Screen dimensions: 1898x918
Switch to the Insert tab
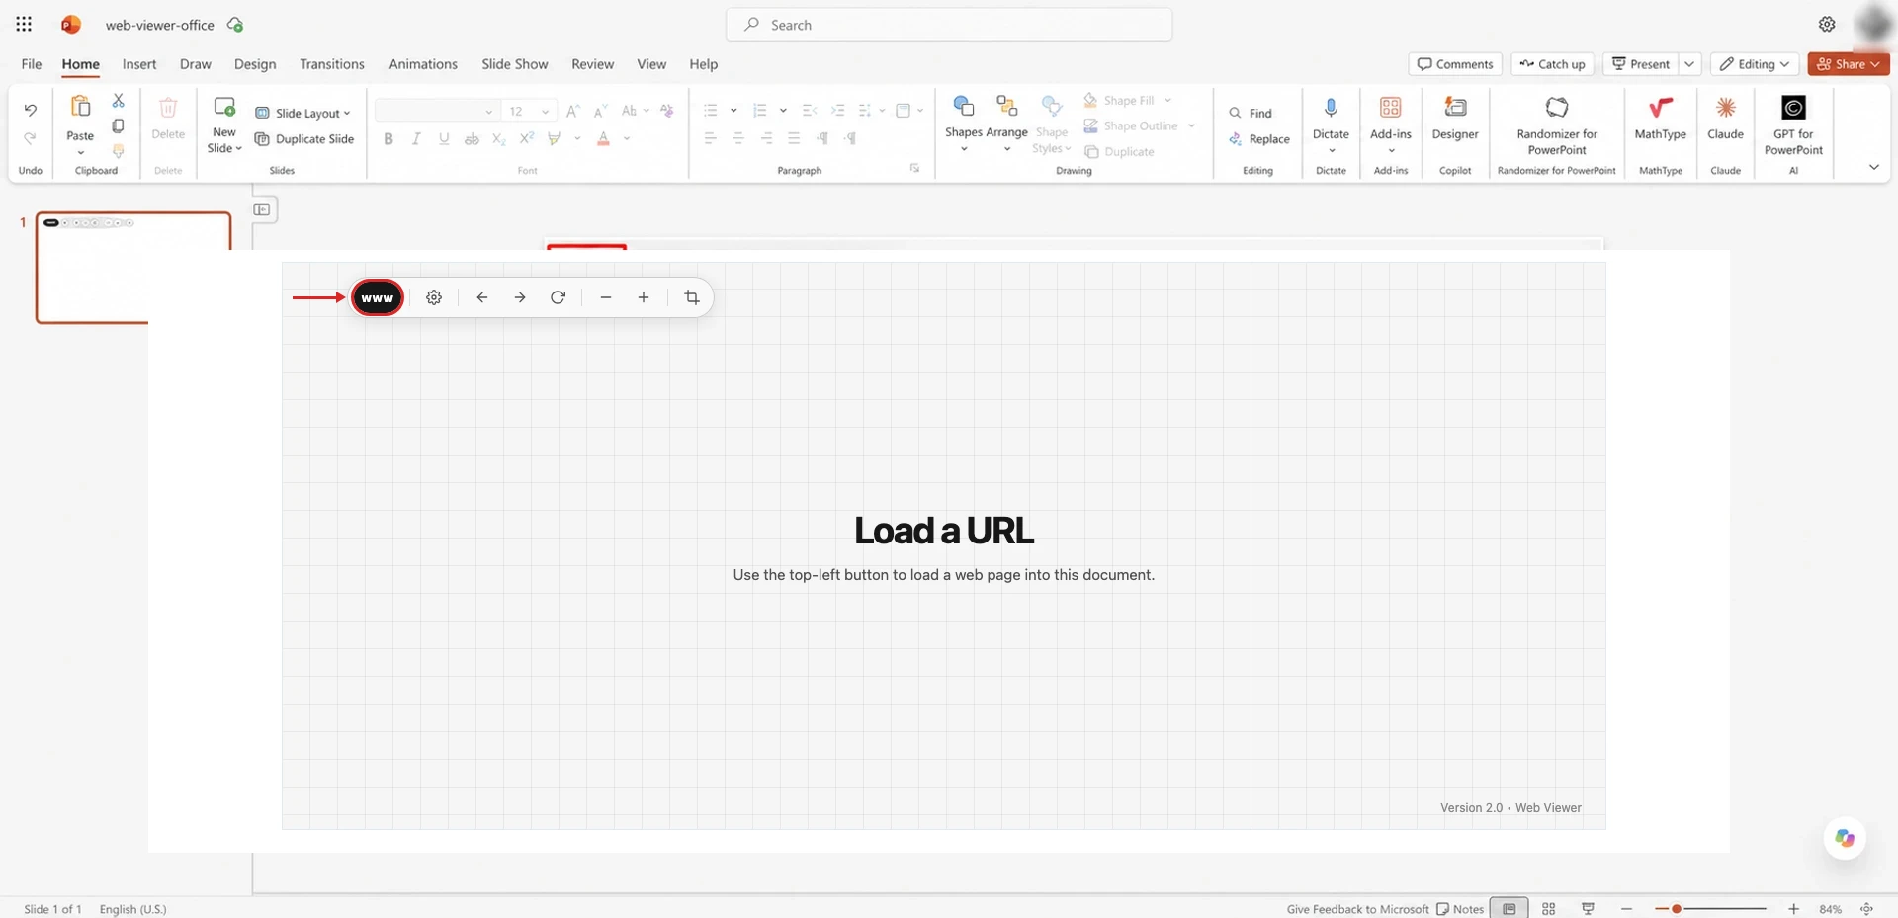coord(139,64)
